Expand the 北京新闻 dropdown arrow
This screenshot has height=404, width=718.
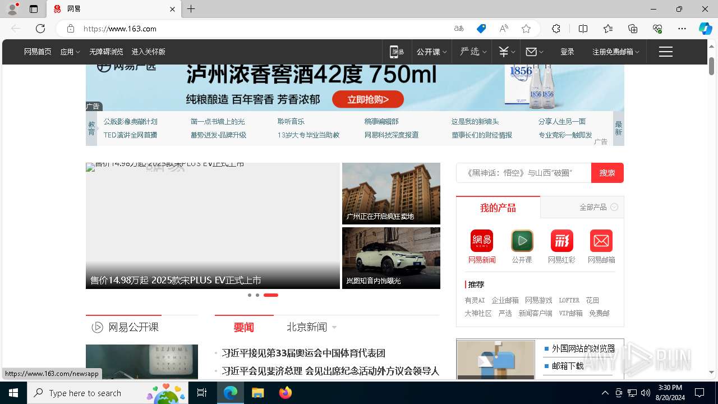[x=334, y=327]
